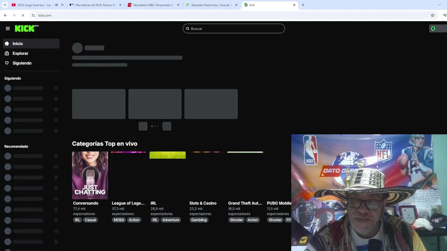
Task: Click the Action tag under Grand Theft Auto
Action: tap(253, 220)
